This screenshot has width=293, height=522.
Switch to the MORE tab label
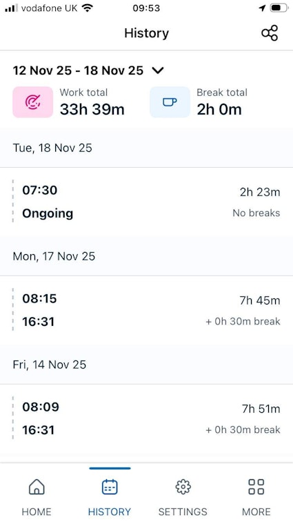256,512
